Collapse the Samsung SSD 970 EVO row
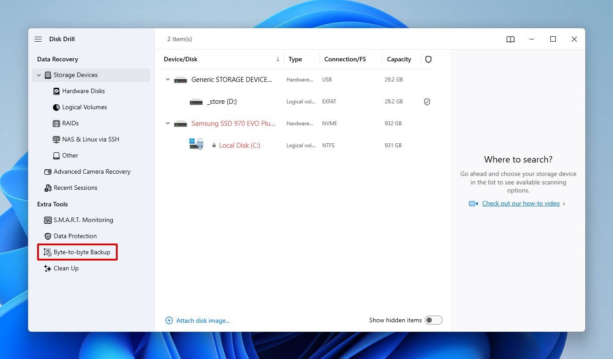The height and width of the screenshot is (359, 613). (168, 124)
